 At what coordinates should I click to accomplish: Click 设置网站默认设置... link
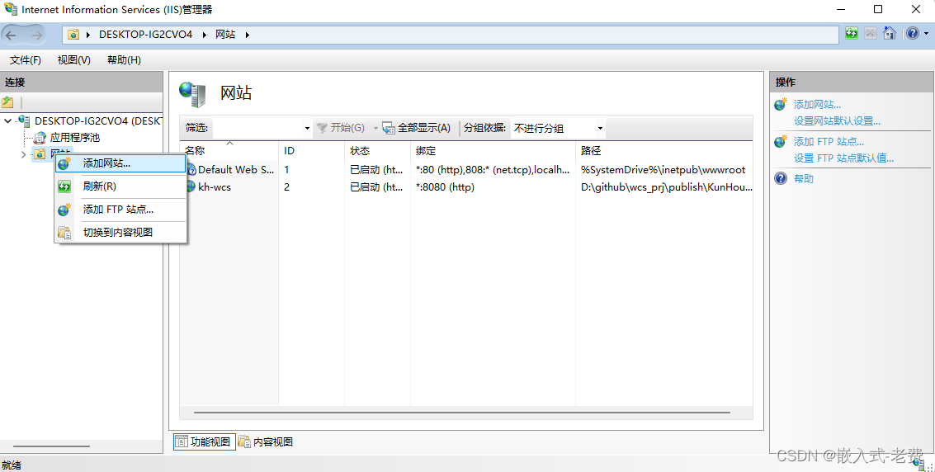pyautogui.click(x=837, y=121)
